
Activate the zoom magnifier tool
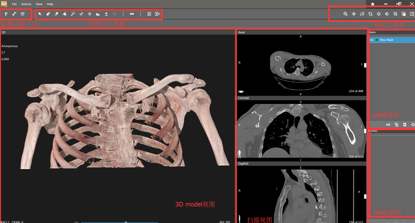[345, 14]
